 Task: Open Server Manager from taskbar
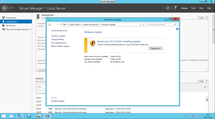(x=20, y=116)
